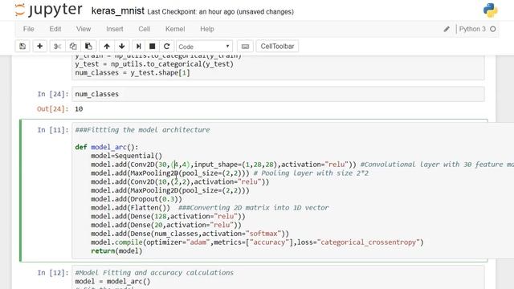Click the Python logo icon
This screenshot has height=289, width=514.
491,10
